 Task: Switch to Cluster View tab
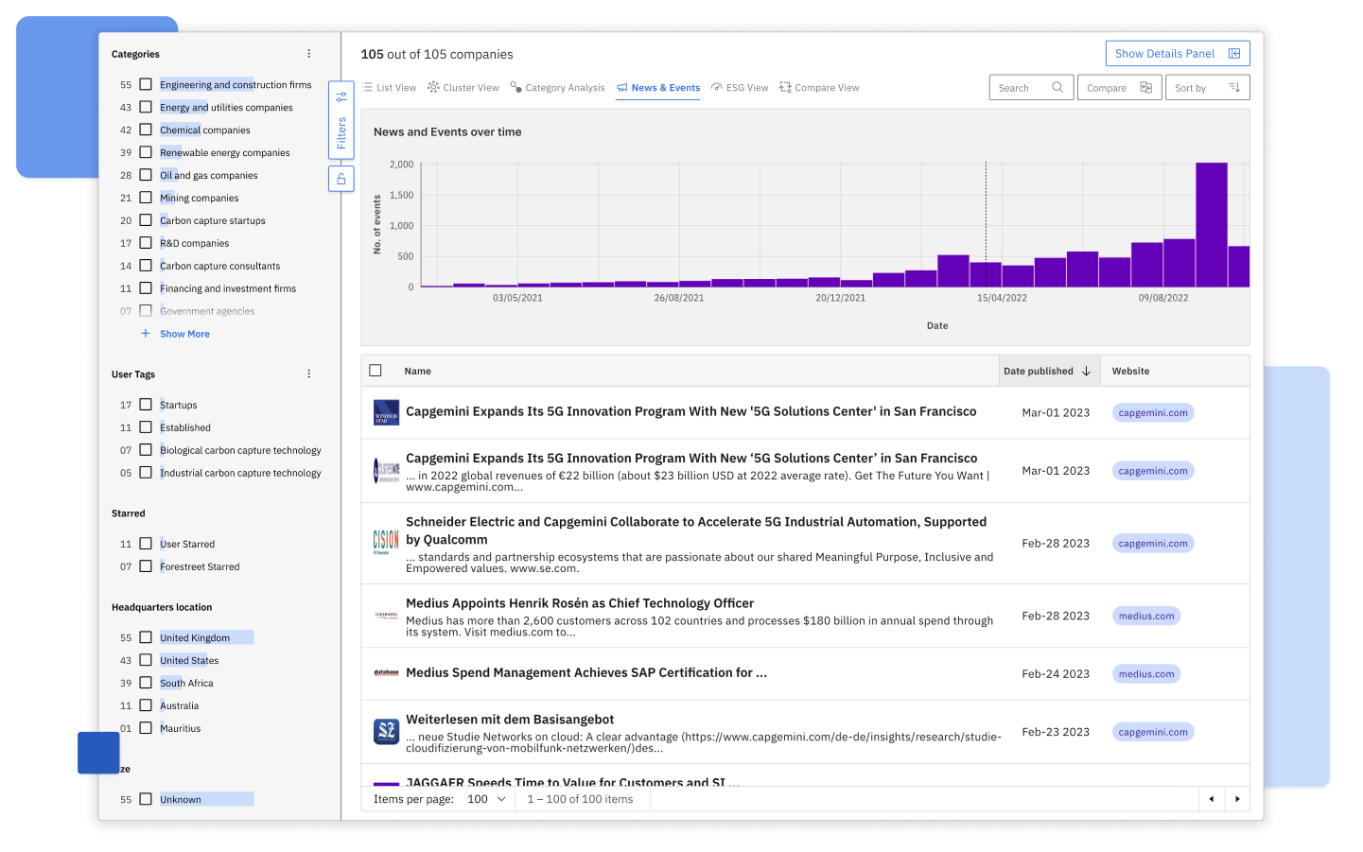point(463,88)
